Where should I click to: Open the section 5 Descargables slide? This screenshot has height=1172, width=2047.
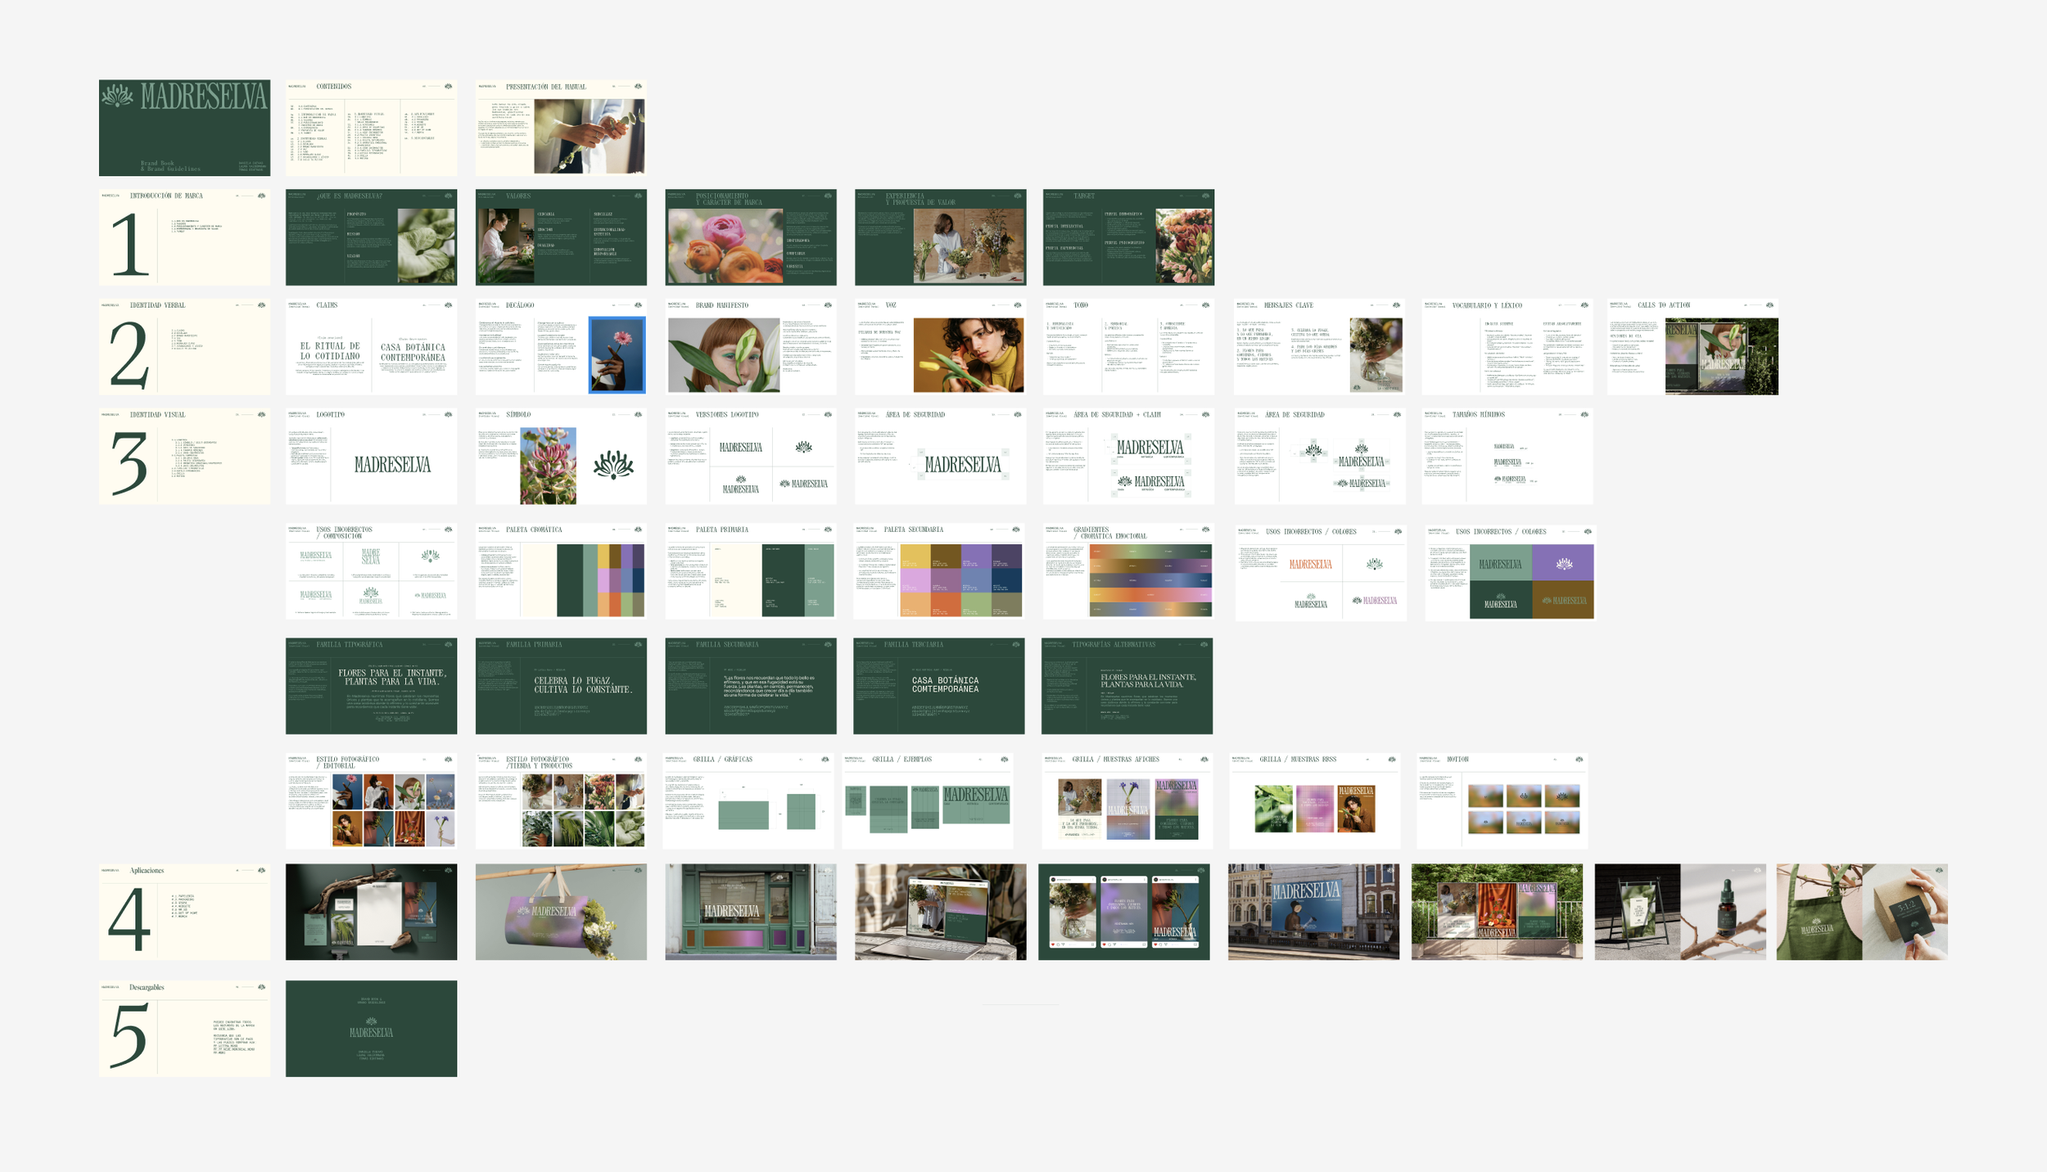184,1029
